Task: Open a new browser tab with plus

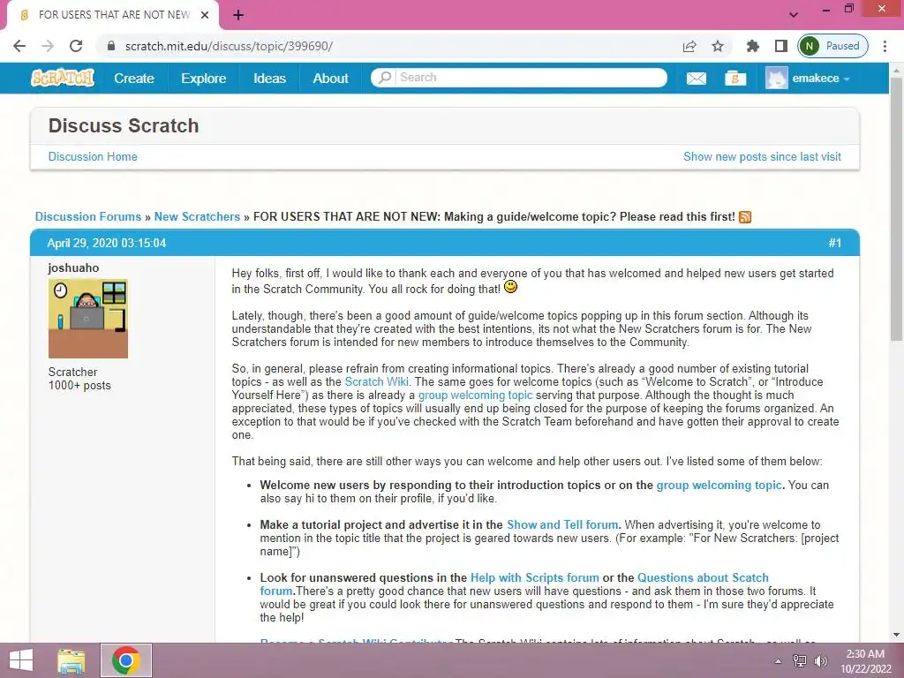Action: tap(238, 15)
